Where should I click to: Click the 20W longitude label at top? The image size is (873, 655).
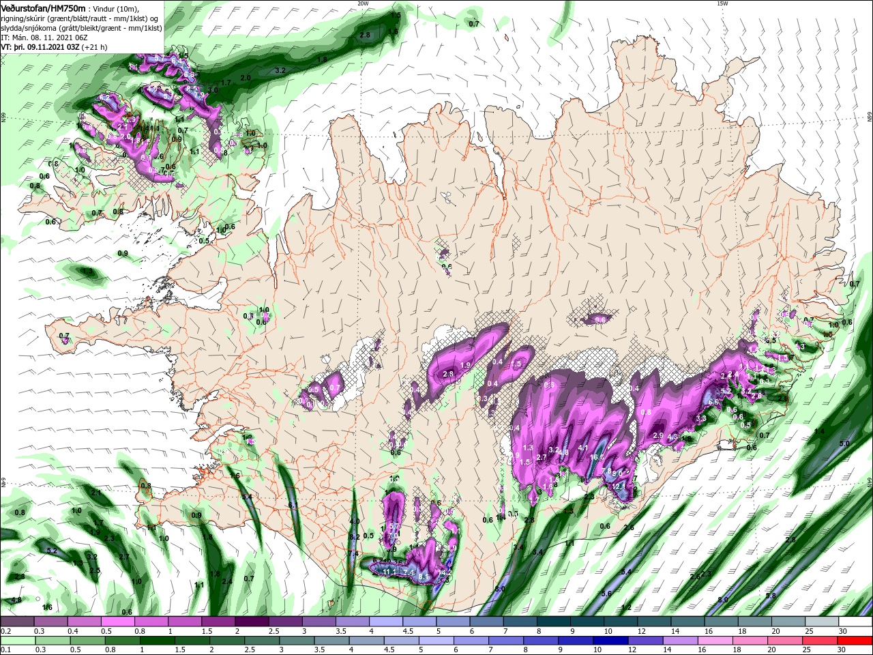(363, 3)
